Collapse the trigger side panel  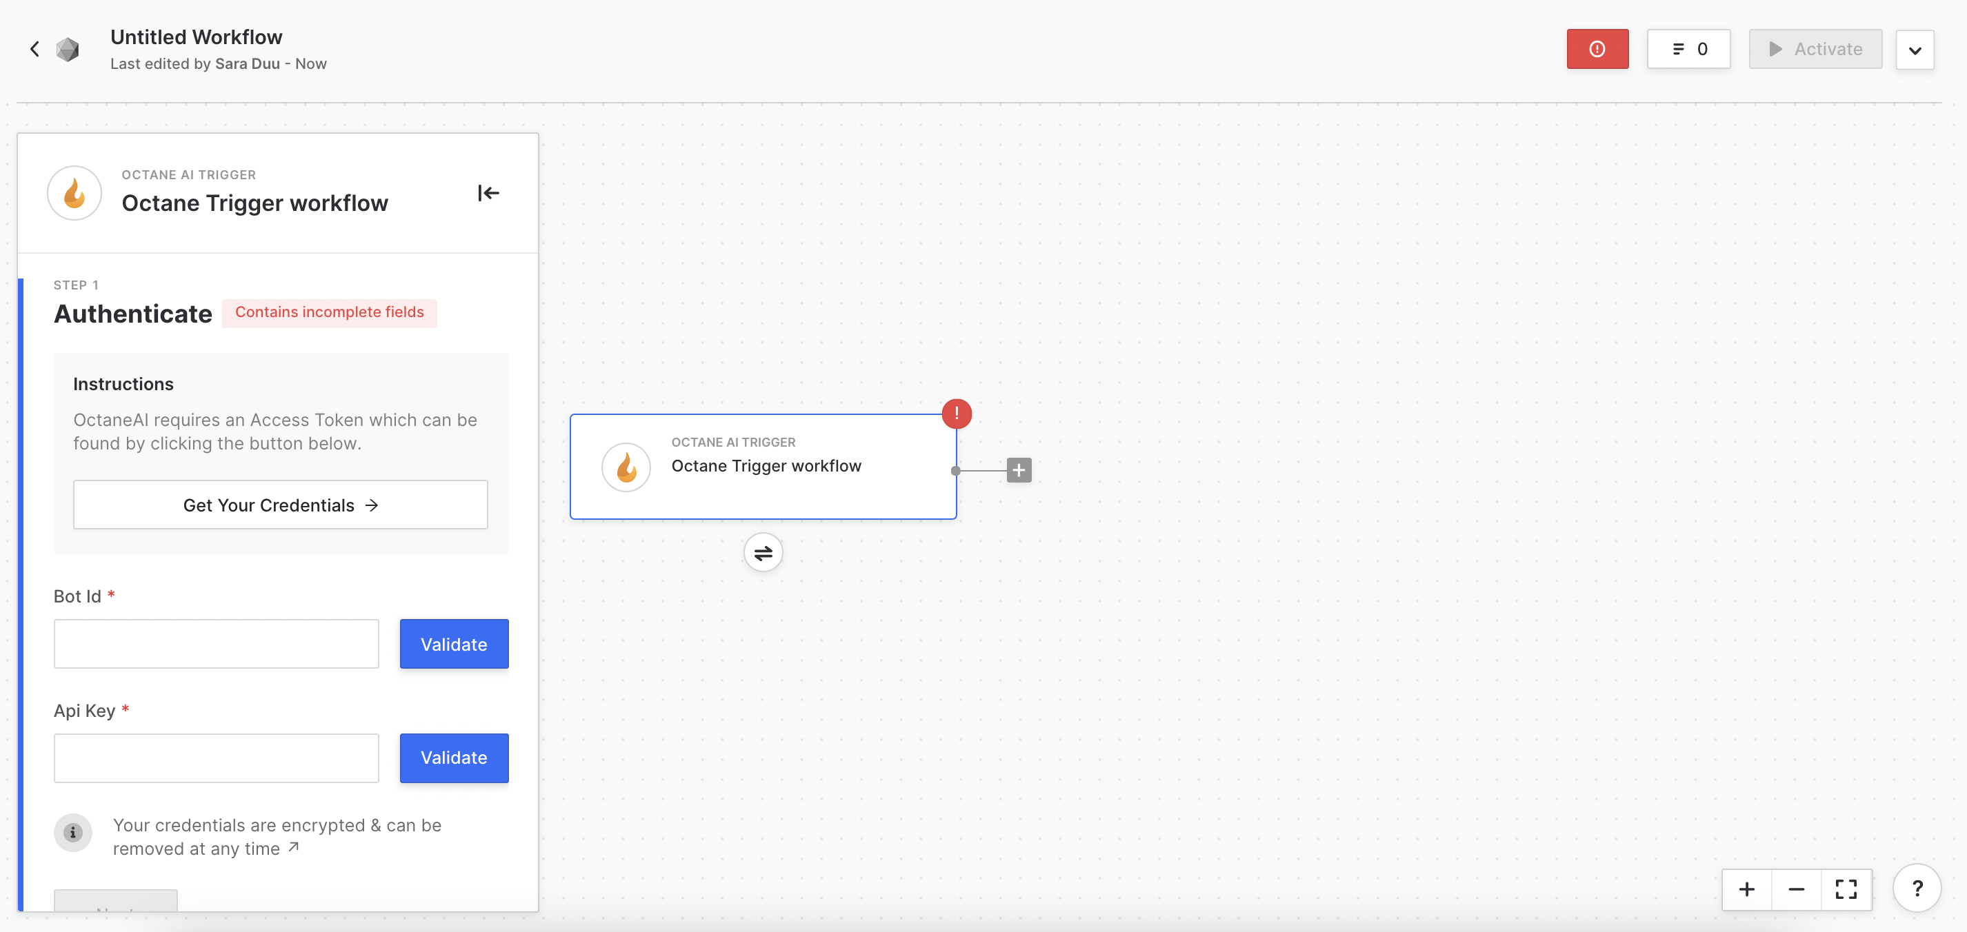coord(488,193)
